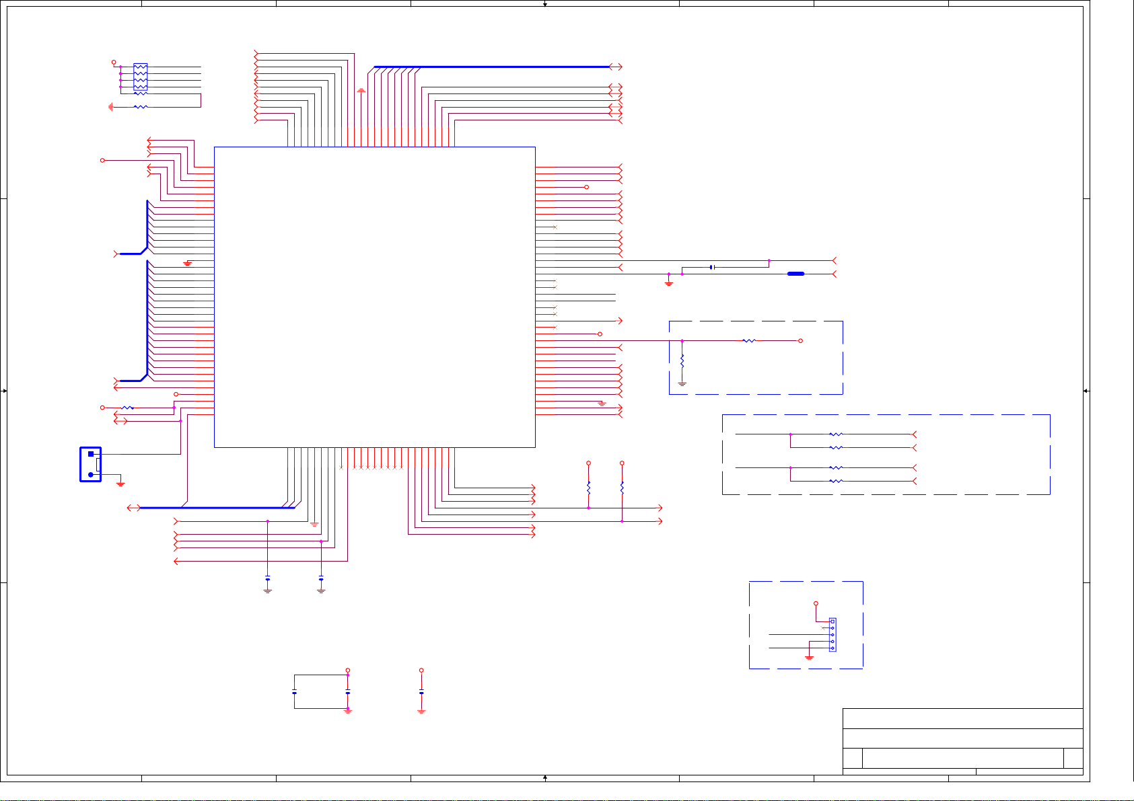Image resolution: width=1134 pixels, height=801 pixels.
Task: Click the right of the two vertical pull-up resistors
Action: coord(622,488)
